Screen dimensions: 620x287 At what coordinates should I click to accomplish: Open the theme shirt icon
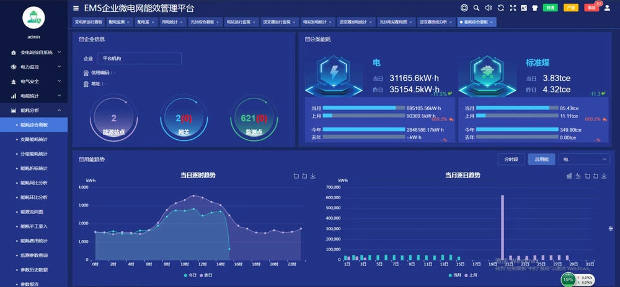535,8
